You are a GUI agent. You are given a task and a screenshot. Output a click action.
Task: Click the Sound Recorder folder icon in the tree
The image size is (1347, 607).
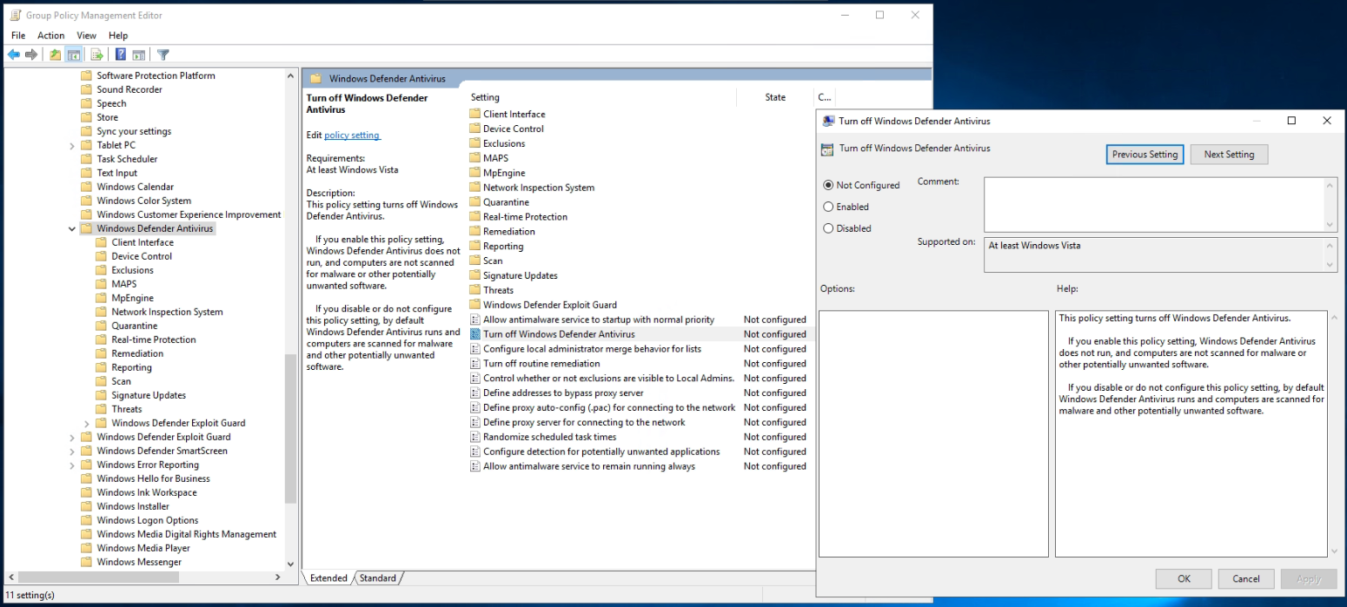tap(86, 89)
